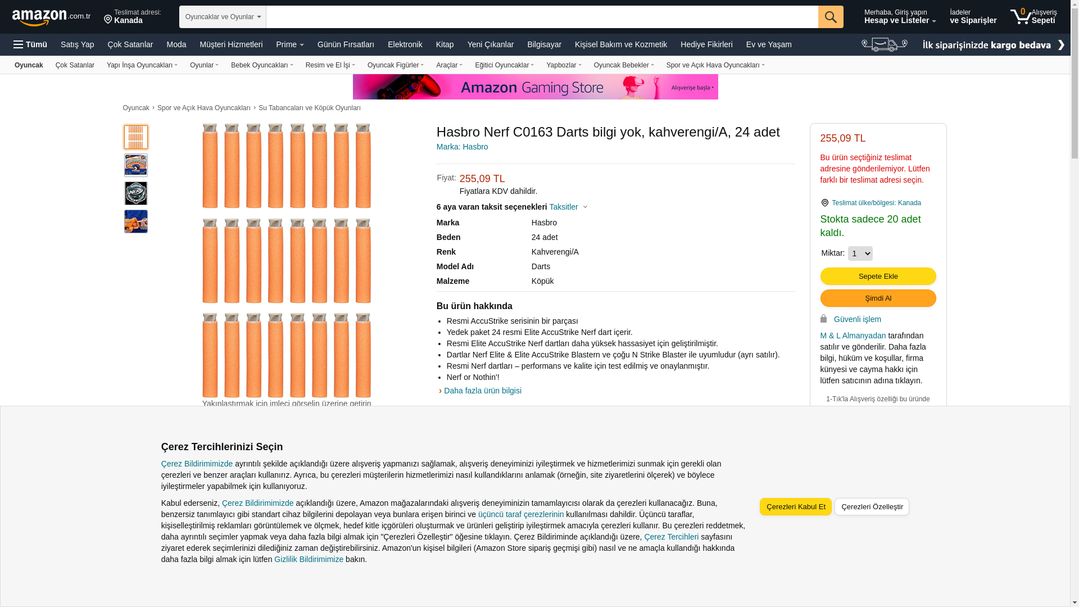Click the free shipping truck banner icon
Screen dimensions: 1079x607
884,44
